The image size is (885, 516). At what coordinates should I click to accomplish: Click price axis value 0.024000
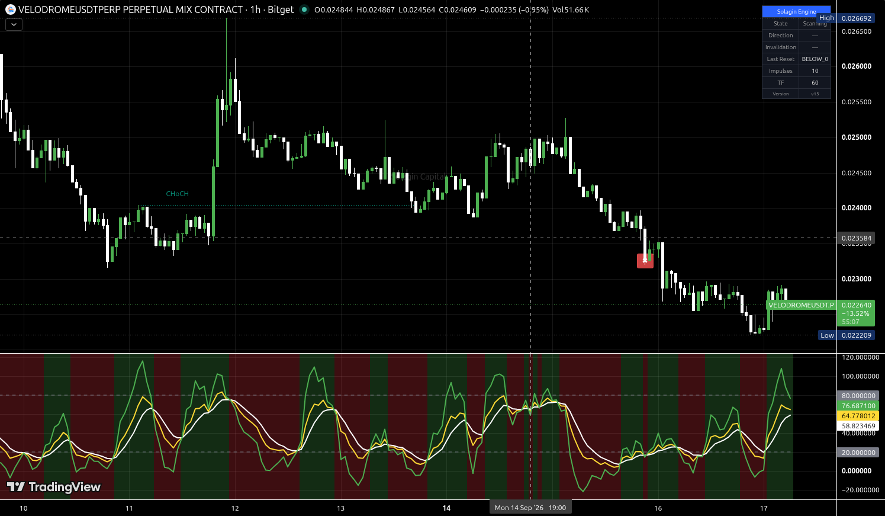857,208
